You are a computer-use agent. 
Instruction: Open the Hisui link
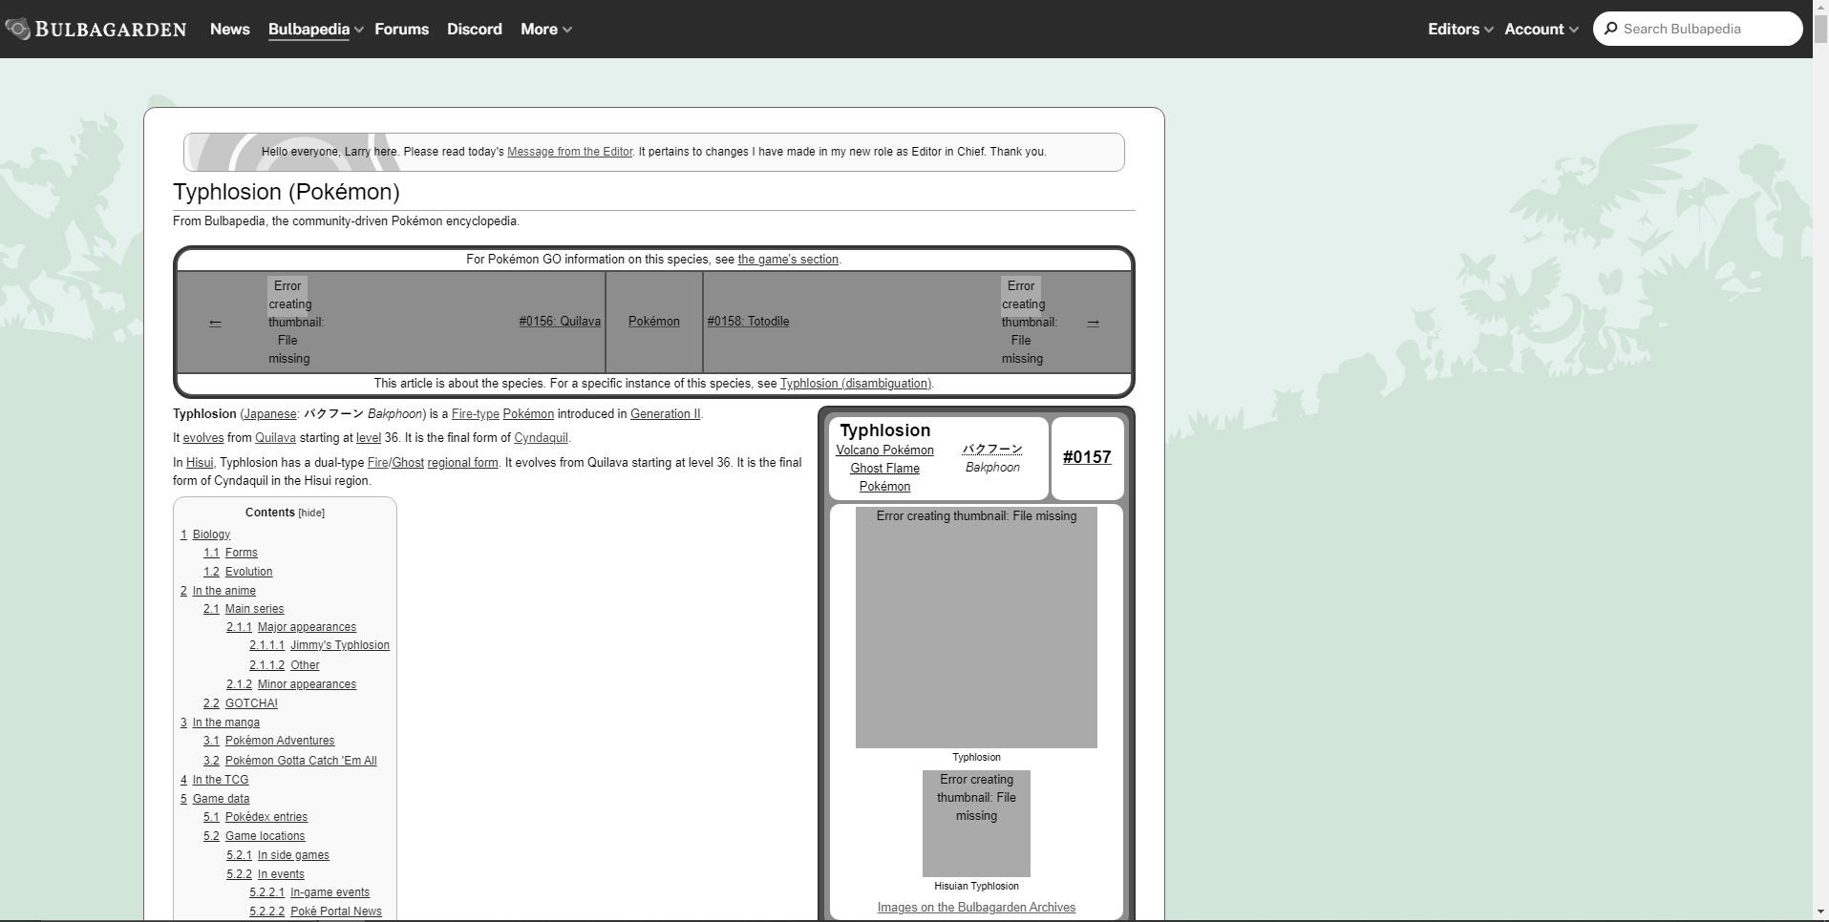[200, 463]
